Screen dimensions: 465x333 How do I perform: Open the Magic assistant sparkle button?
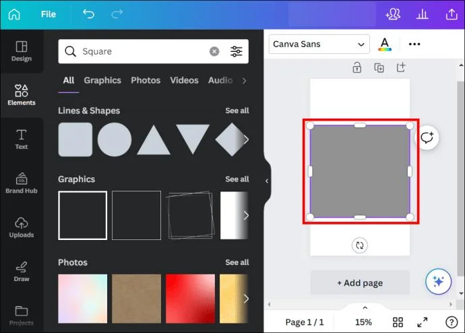pos(438,281)
